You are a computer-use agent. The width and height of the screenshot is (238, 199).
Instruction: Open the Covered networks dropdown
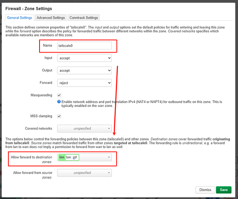84,128
